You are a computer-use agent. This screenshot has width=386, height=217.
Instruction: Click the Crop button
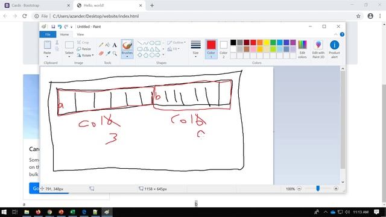point(83,43)
